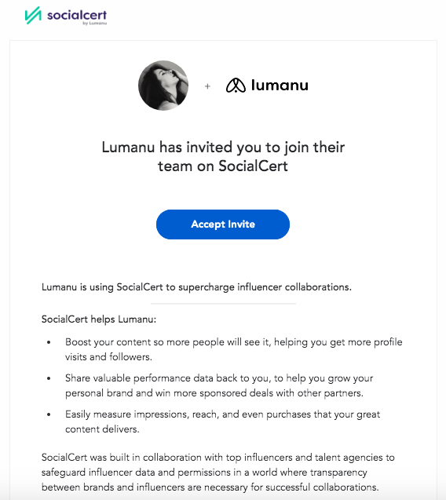Click the green SocialCert logo mark

[33, 15]
